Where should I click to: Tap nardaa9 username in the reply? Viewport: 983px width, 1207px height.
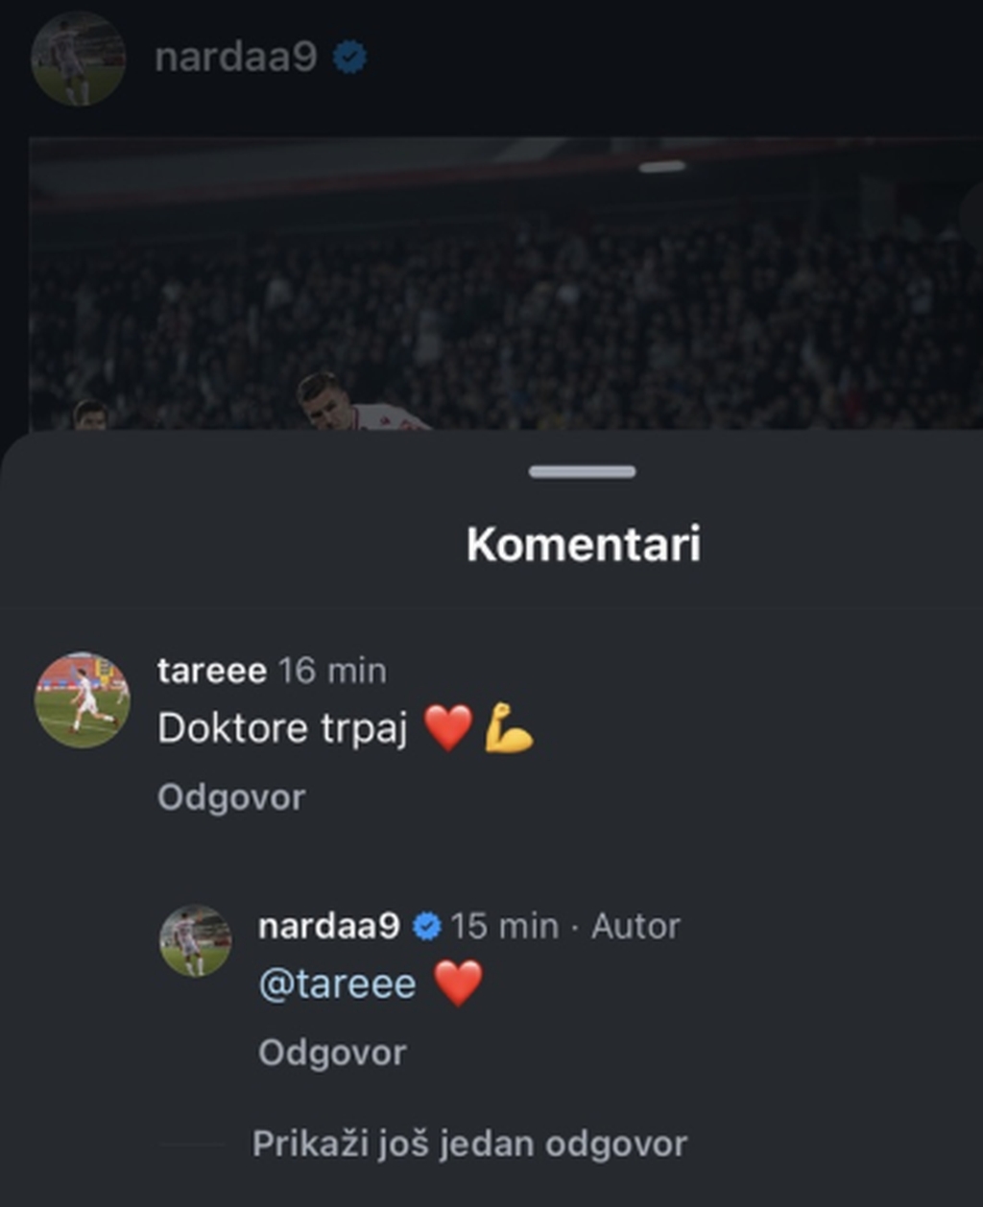[329, 926]
